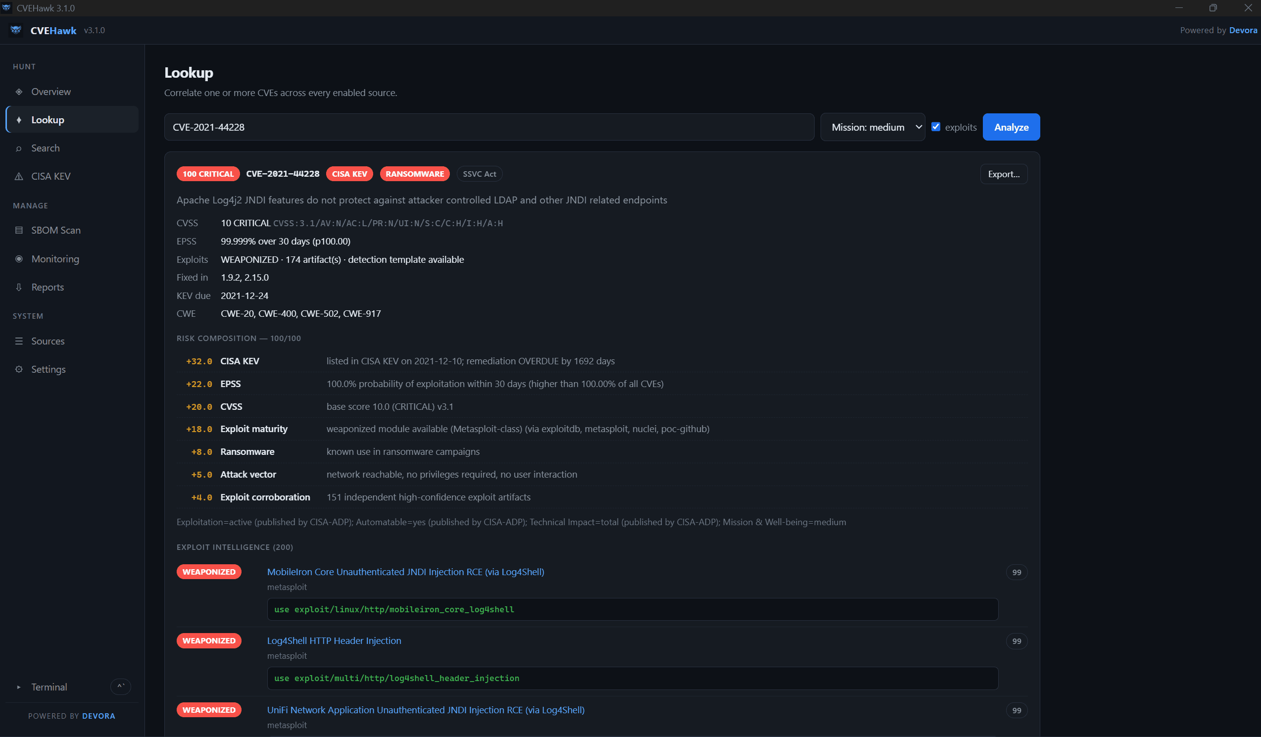Click the CVSS vector string text
1261x737 pixels.
pyautogui.click(x=388, y=223)
